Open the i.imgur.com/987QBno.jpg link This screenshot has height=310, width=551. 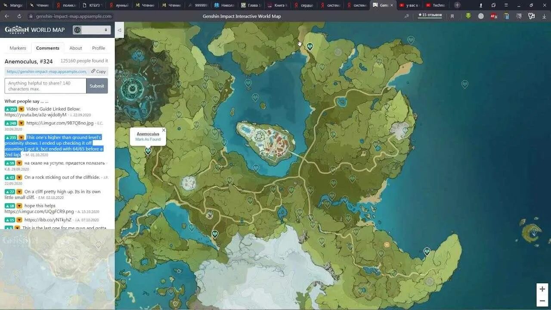60,123
